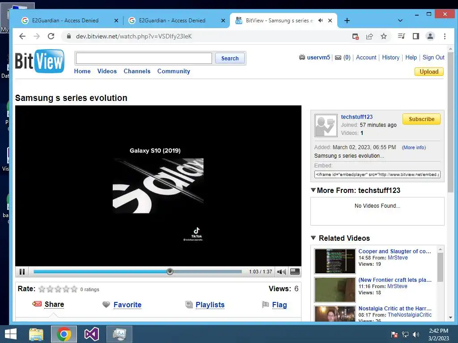Click the page vertical scrollbar
Viewport: 458px width, 343px height.
pos(450,122)
